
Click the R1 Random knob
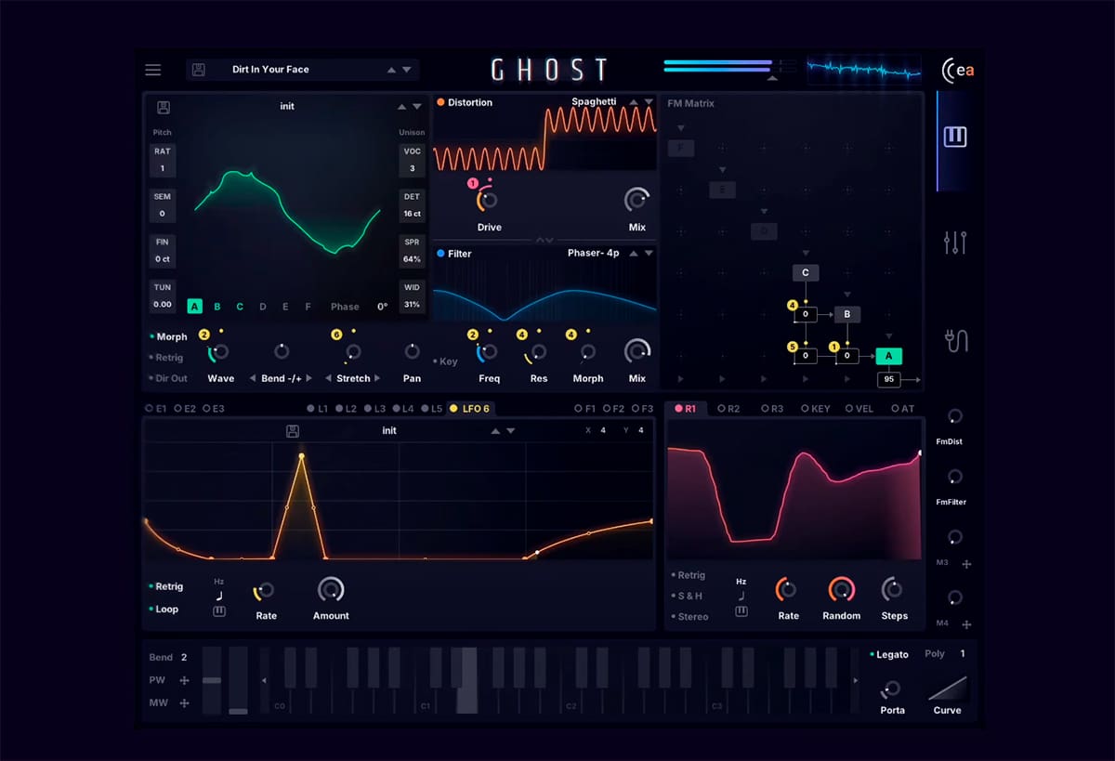pos(841,589)
